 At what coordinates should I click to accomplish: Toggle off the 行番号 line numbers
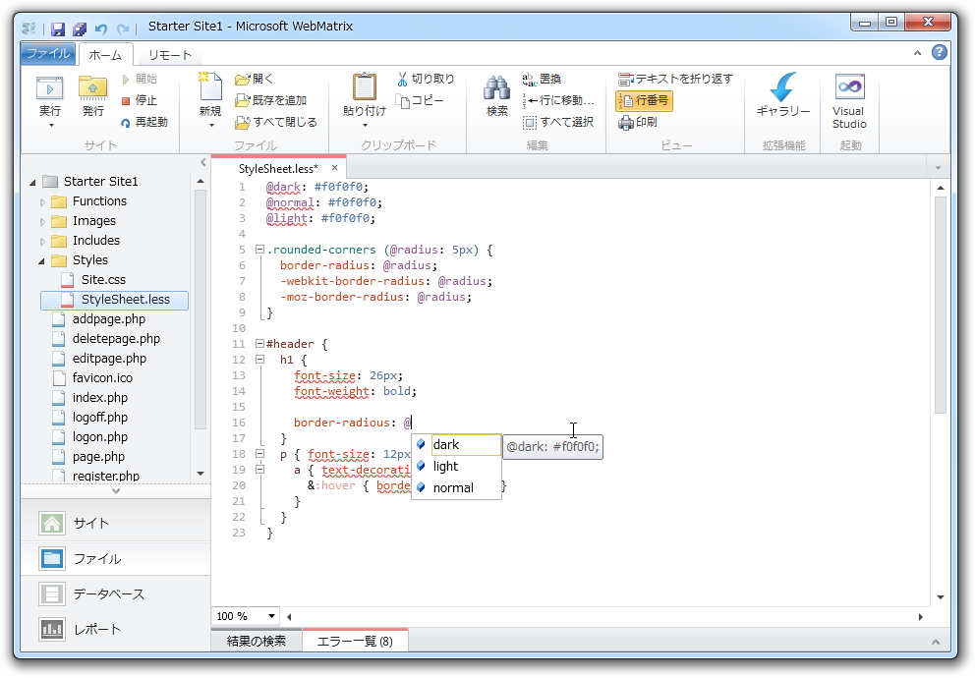[x=644, y=100]
